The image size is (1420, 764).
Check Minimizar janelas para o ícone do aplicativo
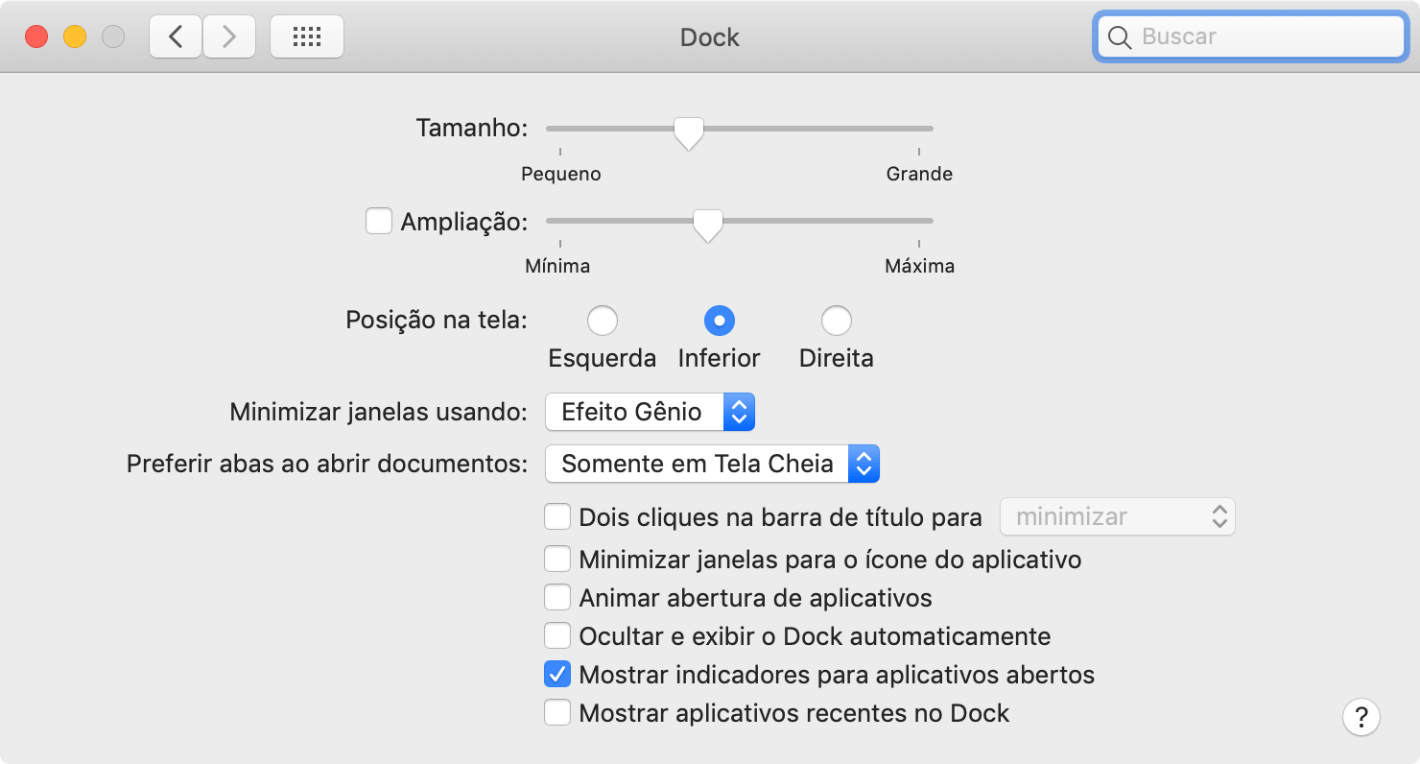pos(557,559)
